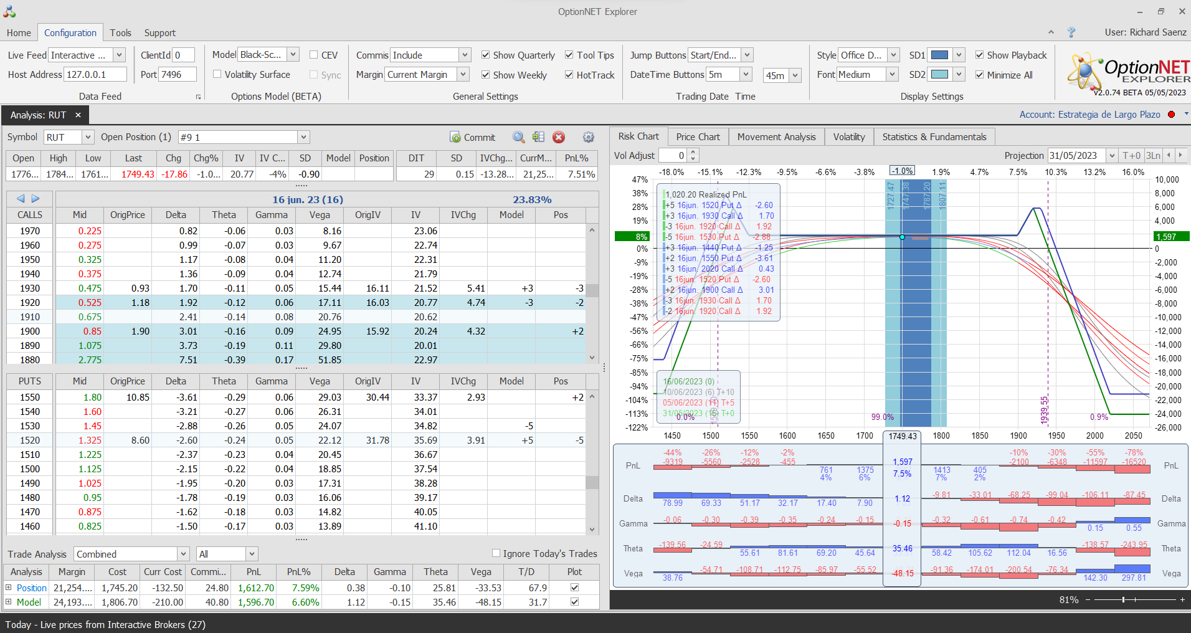Go to next expiration with right arrow
Viewport: 1191px width, 633px height.
coord(36,199)
